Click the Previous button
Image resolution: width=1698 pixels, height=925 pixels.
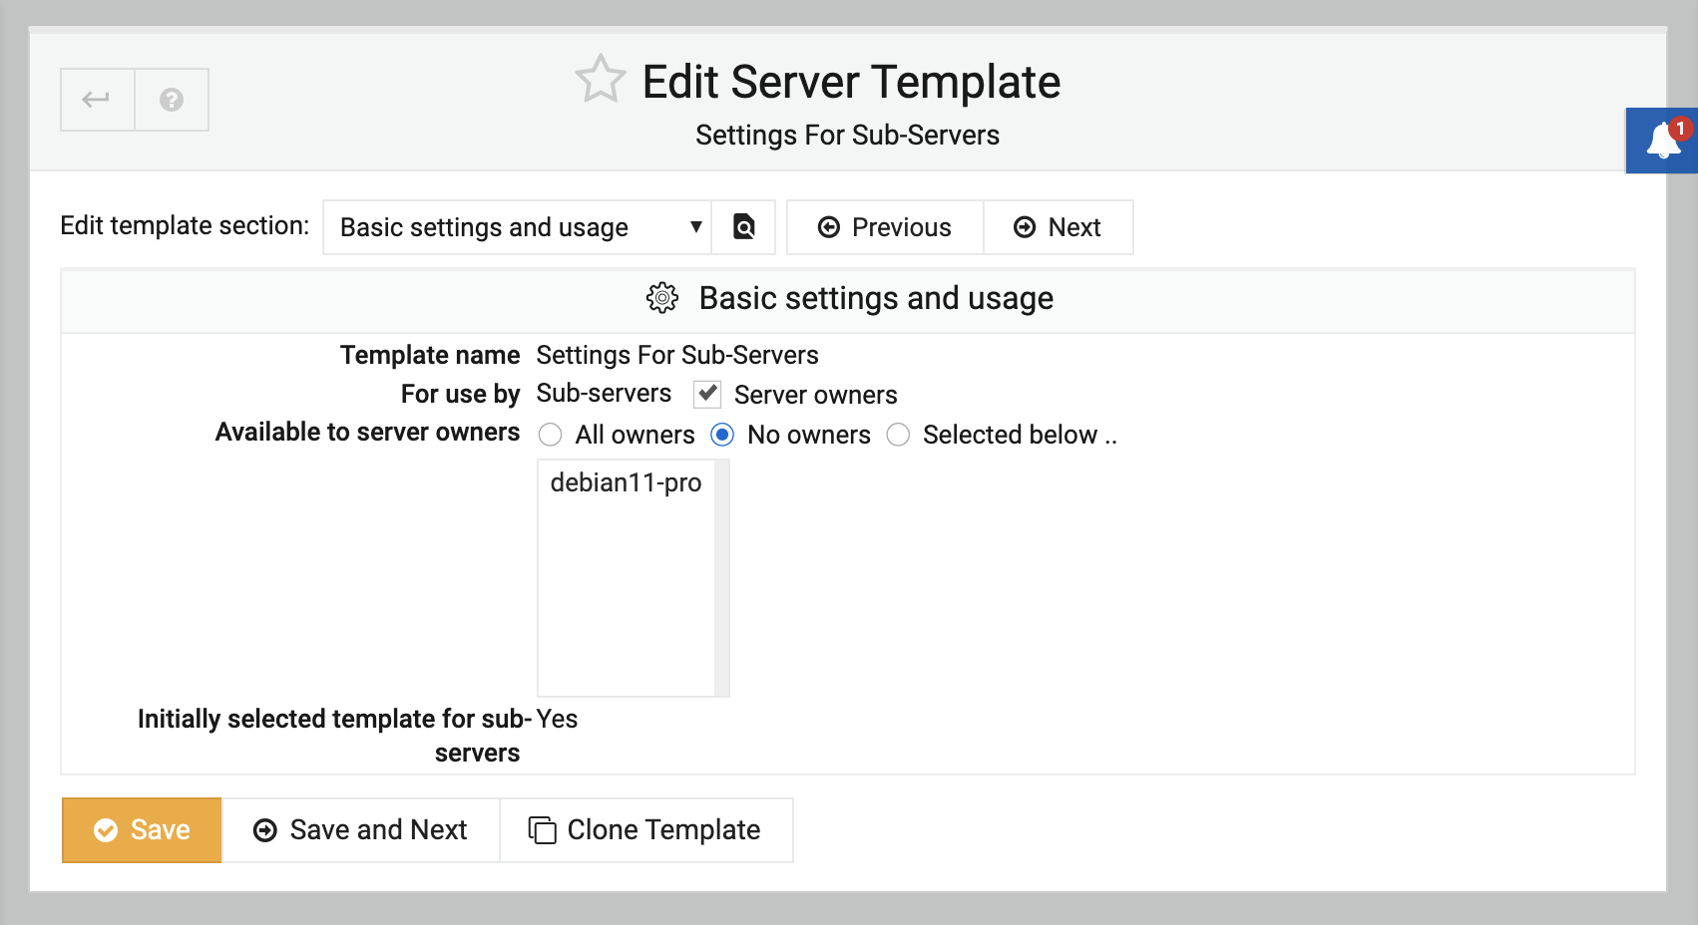(x=884, y=227)
